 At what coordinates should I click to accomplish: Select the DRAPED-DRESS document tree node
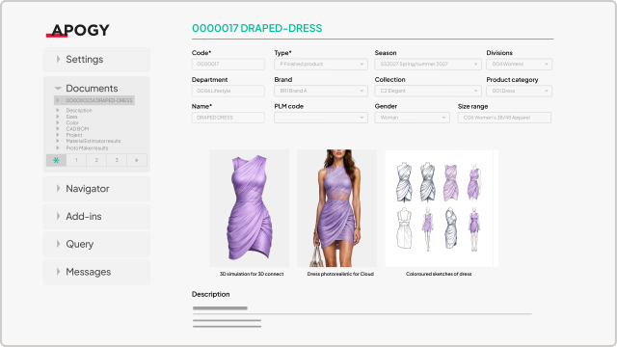(94, 100)
